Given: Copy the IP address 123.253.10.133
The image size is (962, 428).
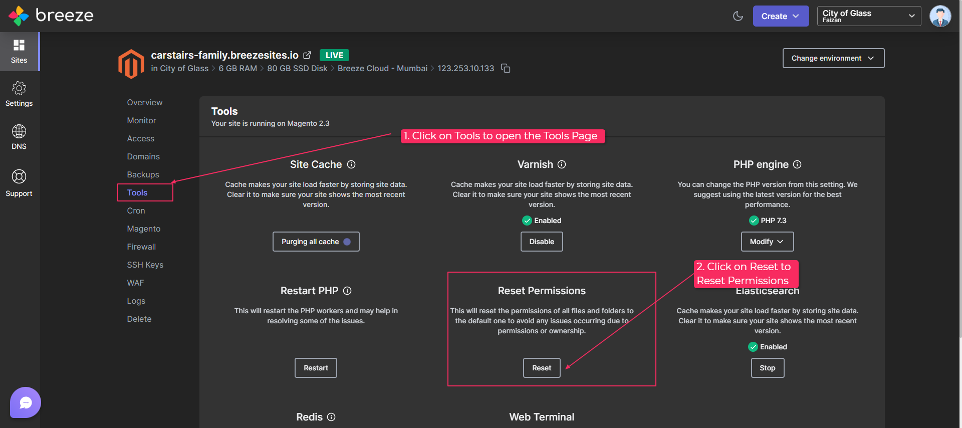Looking at the screenshot, I should pos(506,68).
